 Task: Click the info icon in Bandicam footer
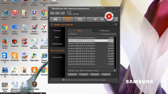(64, 80)
